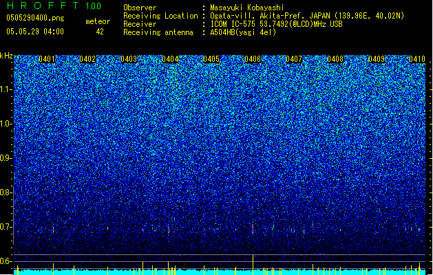Click the Observer field label

(140, 8)
